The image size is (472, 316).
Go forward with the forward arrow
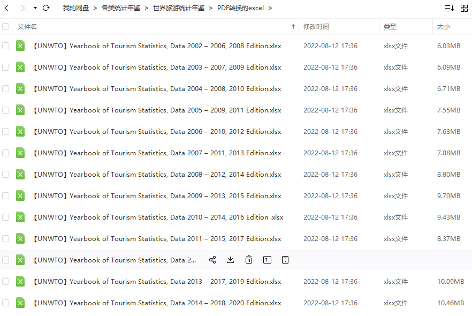pos(23,8)
